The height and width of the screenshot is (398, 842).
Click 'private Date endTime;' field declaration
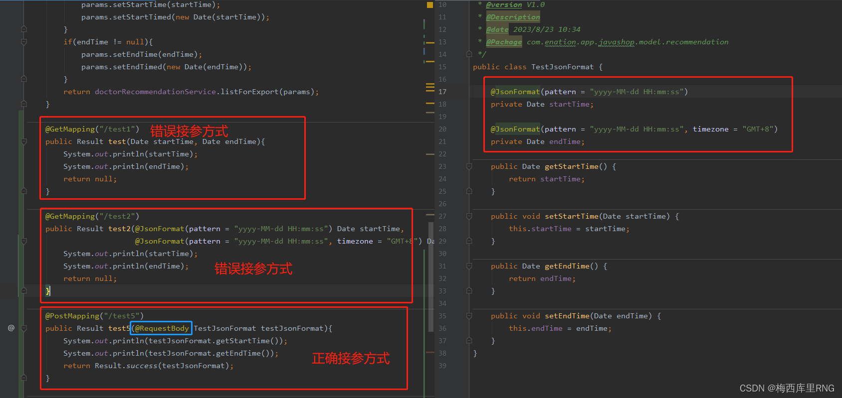point(538,141)
